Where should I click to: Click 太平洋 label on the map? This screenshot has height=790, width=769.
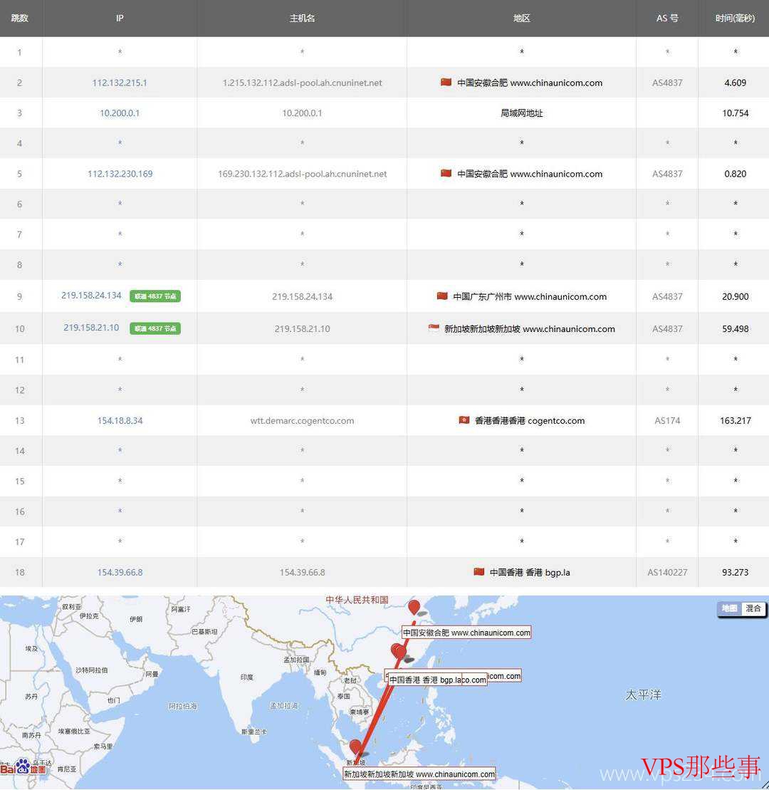[x=643, y=695]
